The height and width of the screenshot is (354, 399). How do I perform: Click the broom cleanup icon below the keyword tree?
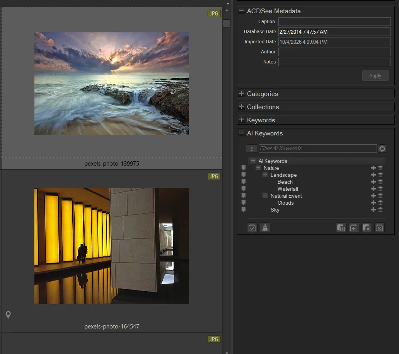pyautogui.click(x=265, y=227)
